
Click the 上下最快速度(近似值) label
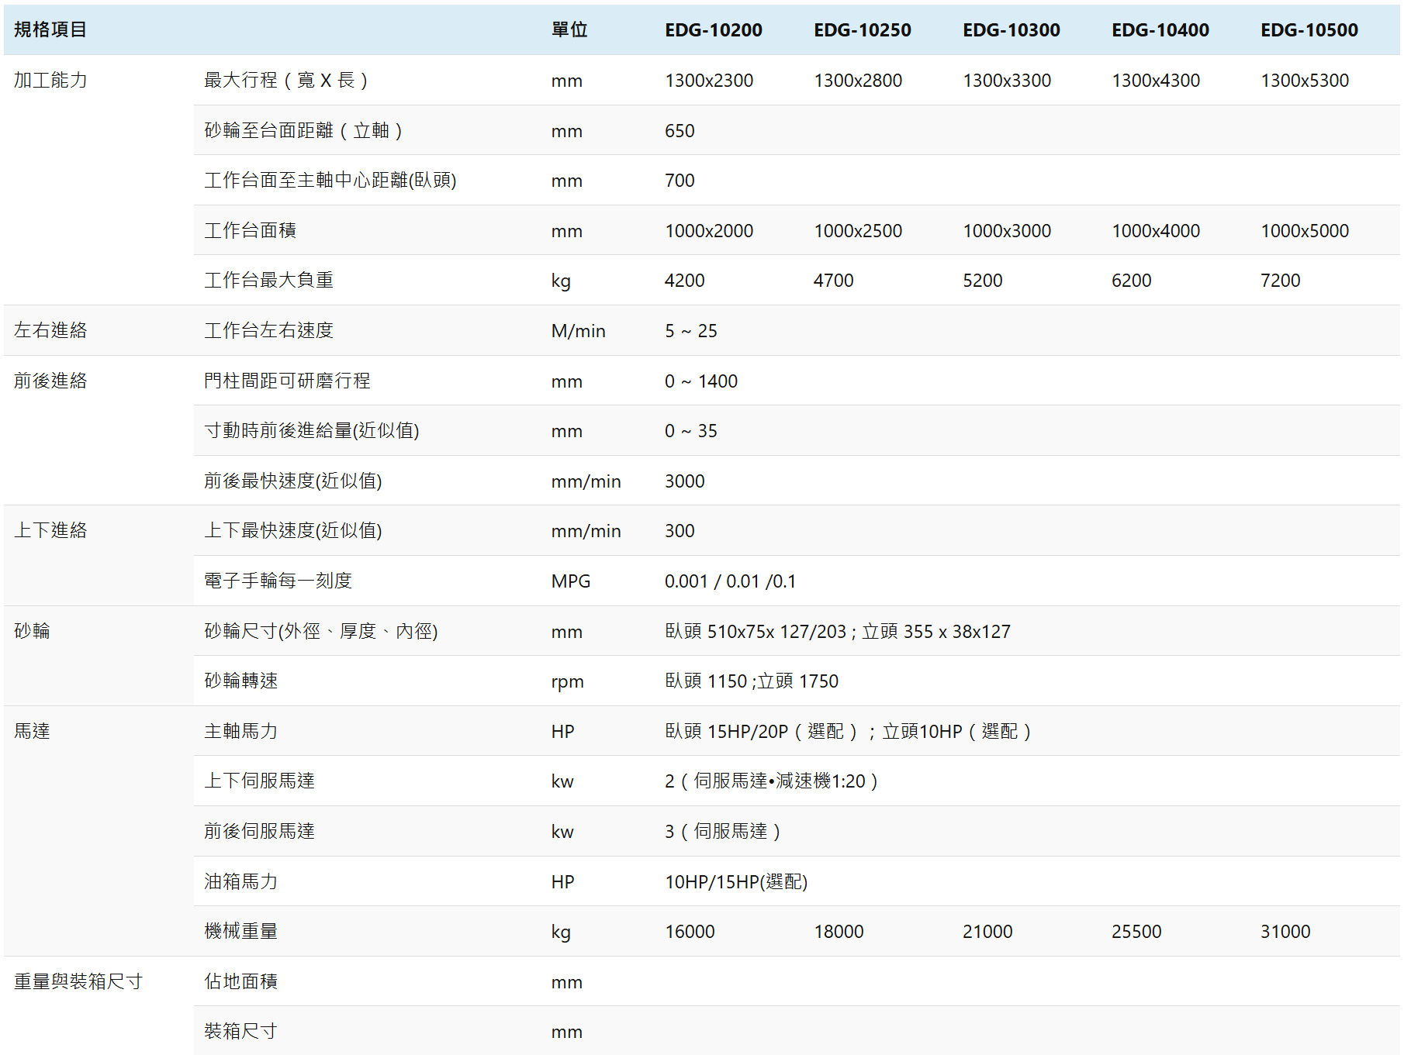[293, 530]
